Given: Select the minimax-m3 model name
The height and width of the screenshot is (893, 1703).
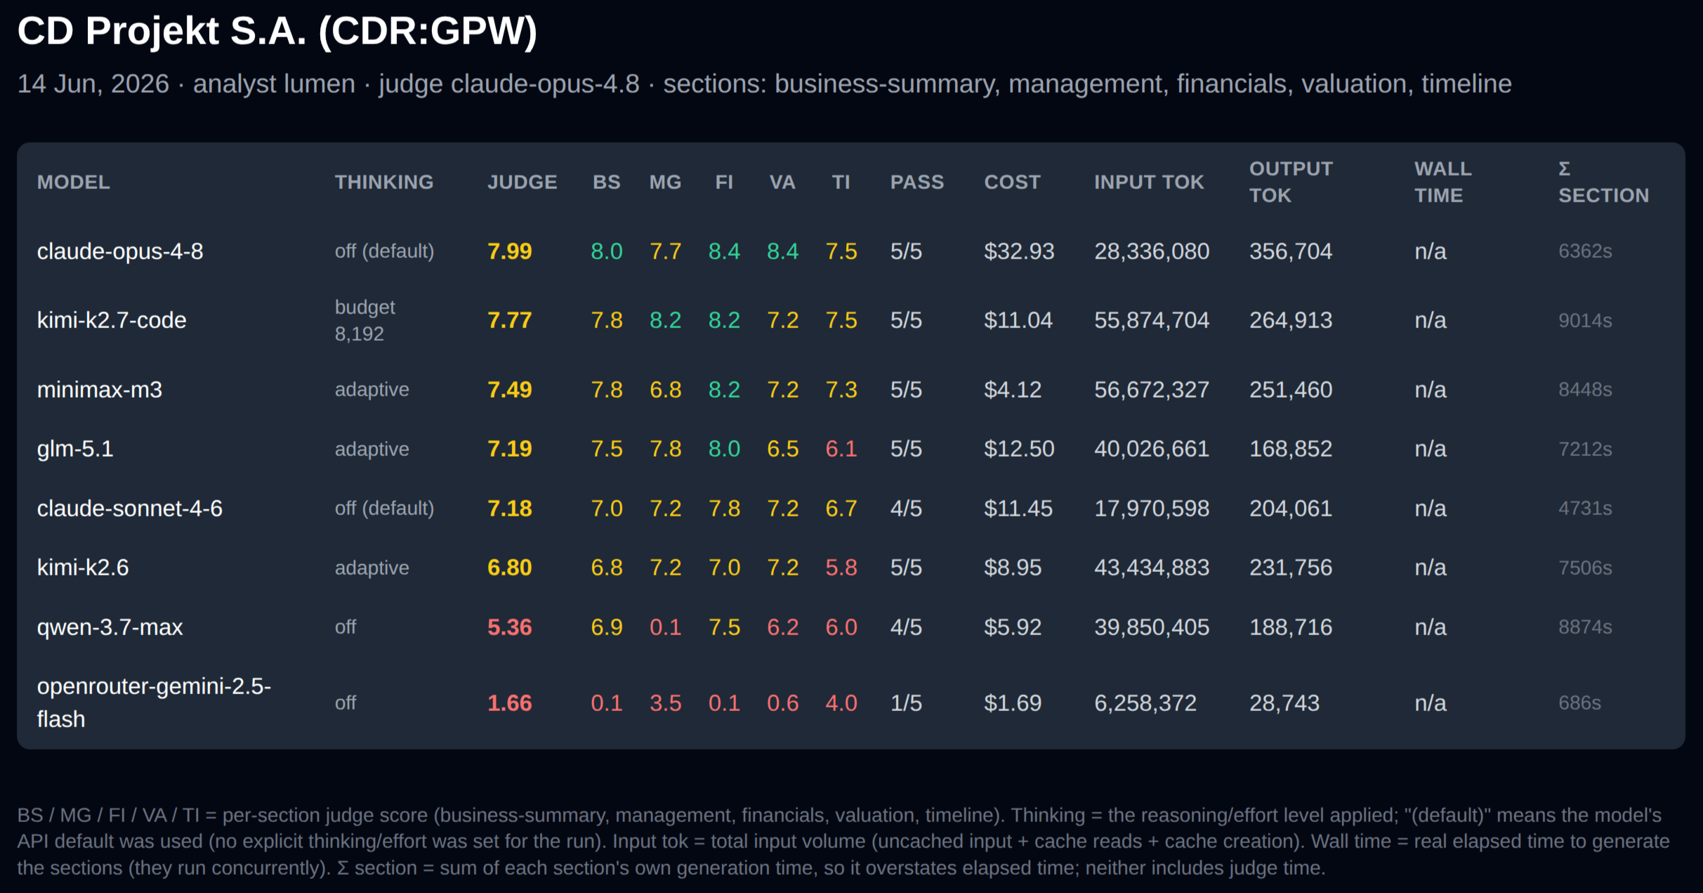Looking at the screenshot, I should (100, 389).
